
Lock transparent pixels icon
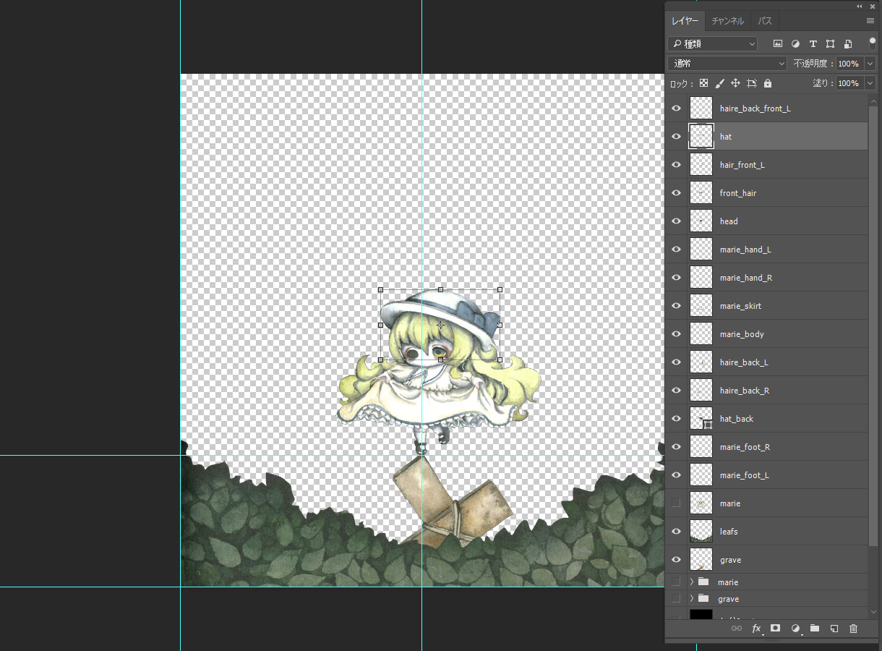(x=703, y=83)
